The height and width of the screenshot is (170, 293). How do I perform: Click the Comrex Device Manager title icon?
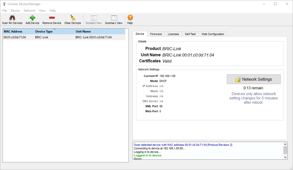[x=4, y=4]
